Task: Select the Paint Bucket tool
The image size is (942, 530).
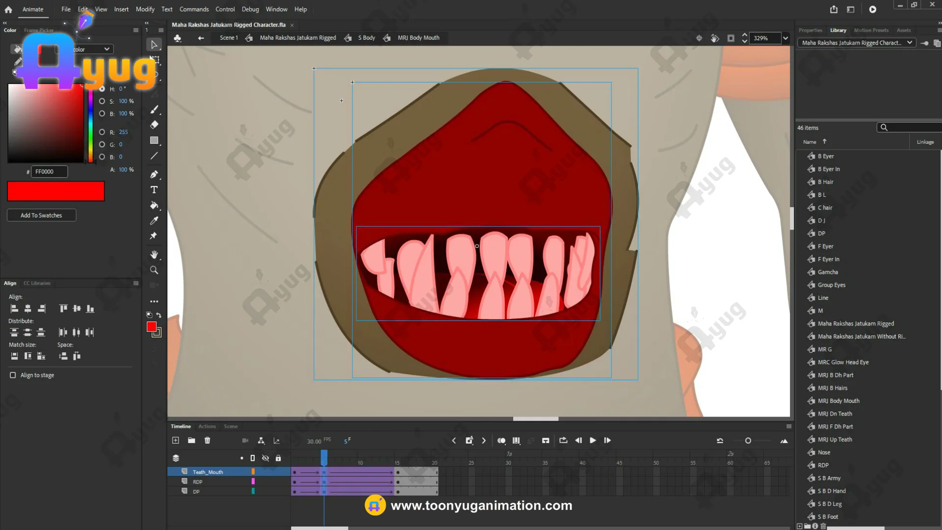Action: (154, 206)
